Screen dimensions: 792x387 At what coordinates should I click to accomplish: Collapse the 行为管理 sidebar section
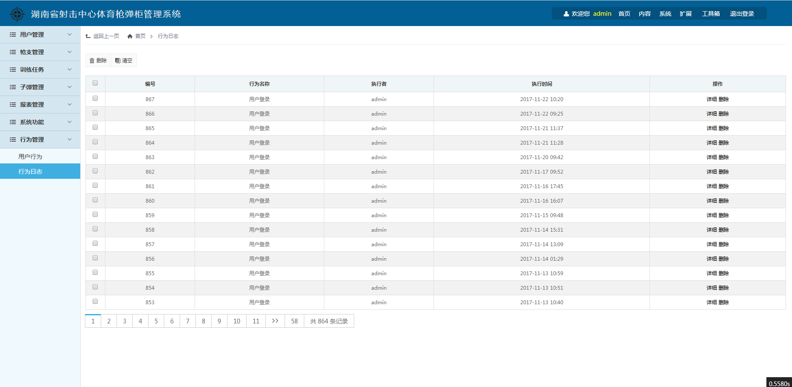tap(70, 140)
